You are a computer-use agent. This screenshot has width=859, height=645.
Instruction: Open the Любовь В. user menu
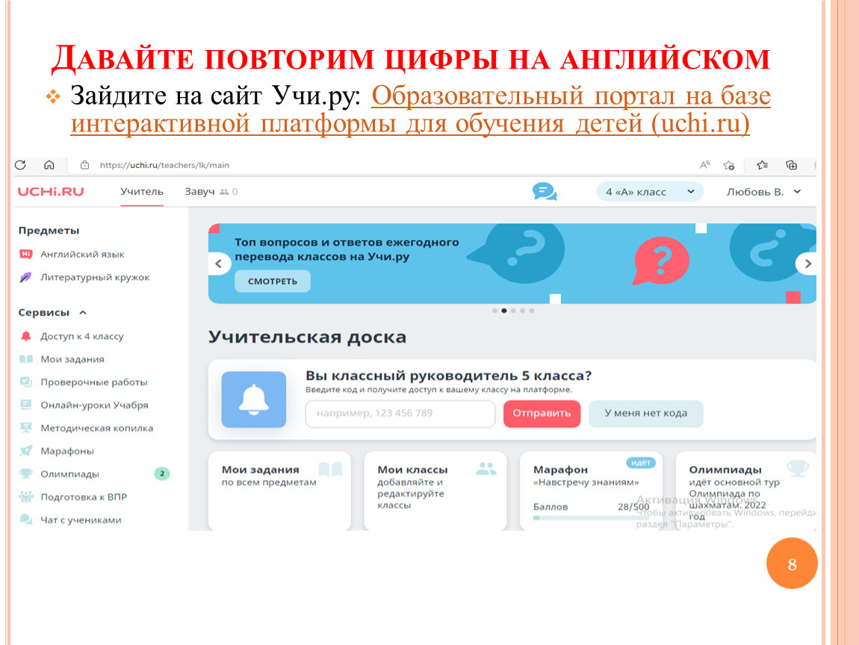(x=763, y=192)
